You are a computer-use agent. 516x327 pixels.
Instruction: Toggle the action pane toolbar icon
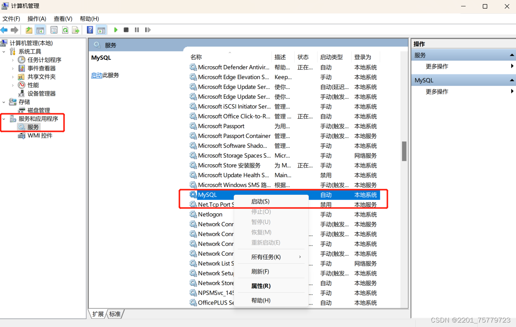click(x=101, y=30)
